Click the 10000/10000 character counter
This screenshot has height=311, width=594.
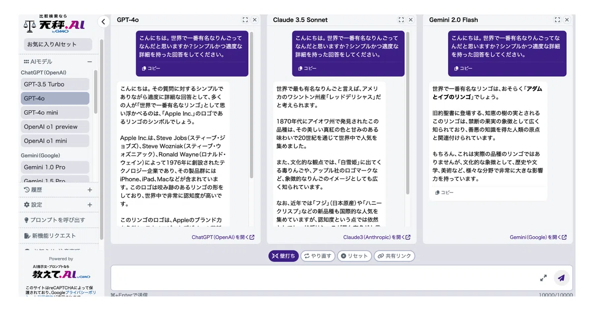click(x=556, y=295)
